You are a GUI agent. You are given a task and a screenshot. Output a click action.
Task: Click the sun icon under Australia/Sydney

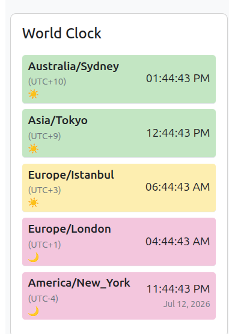click(x=33, y=94)
